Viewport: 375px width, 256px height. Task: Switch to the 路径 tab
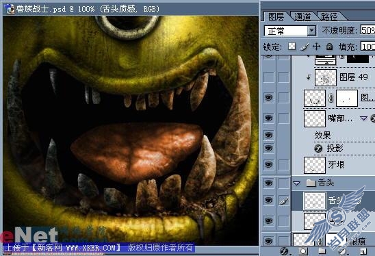click(x=329, y=16)
